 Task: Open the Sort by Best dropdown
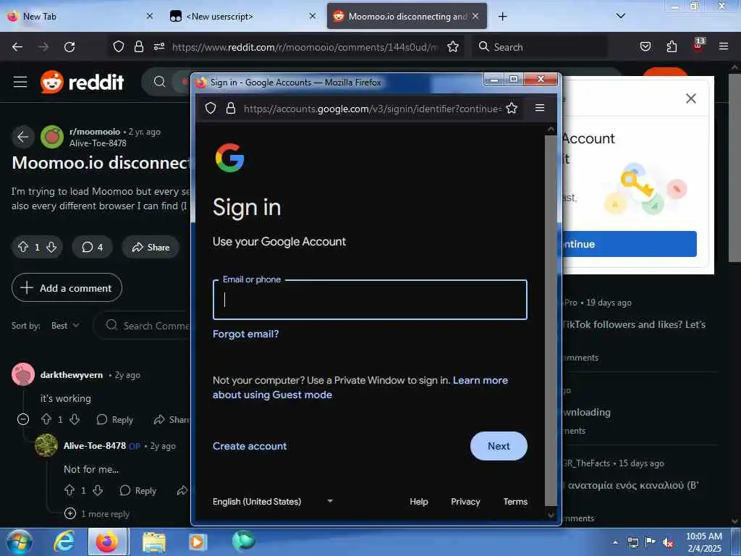coord(65,325)
